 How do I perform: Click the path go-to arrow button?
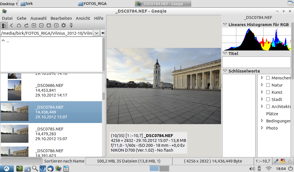103,33
